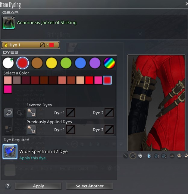Click the empty second dye required slot

coord(10,170)
